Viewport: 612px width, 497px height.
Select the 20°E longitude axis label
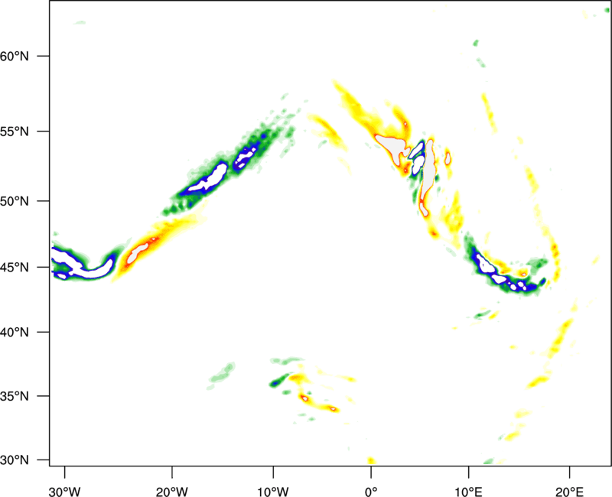[569, 492]
